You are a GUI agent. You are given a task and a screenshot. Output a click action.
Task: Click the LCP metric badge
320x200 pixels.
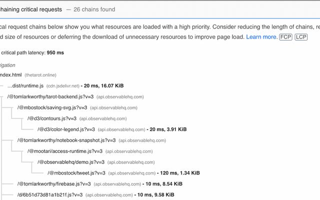click(301, 37)
